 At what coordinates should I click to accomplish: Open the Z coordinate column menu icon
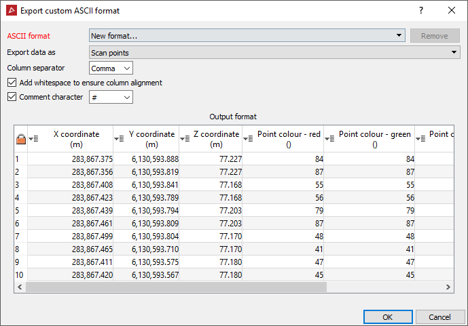[184, 139]
